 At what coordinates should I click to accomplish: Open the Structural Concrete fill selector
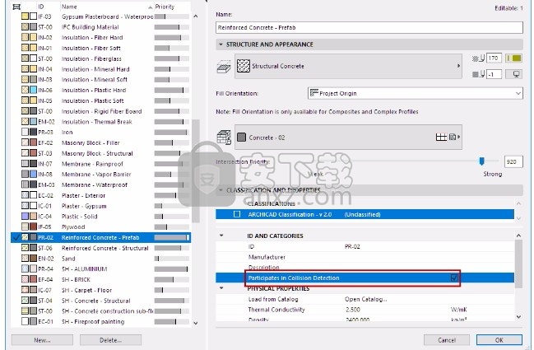pyautogui.click(x=348, y=66)
